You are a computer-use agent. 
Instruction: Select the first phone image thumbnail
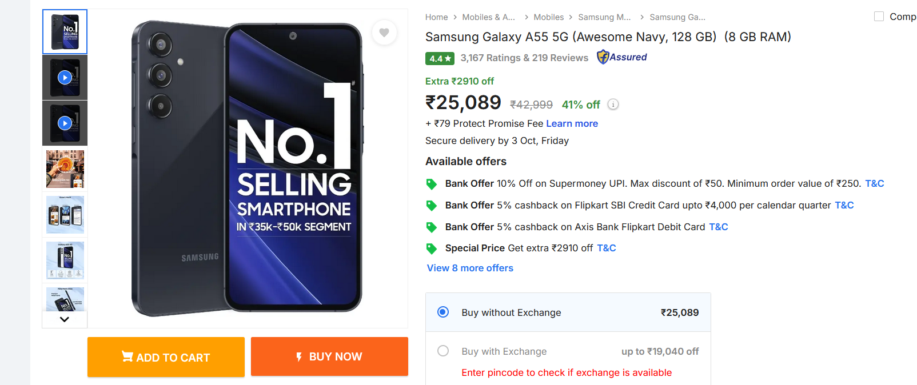pos(65,32)
